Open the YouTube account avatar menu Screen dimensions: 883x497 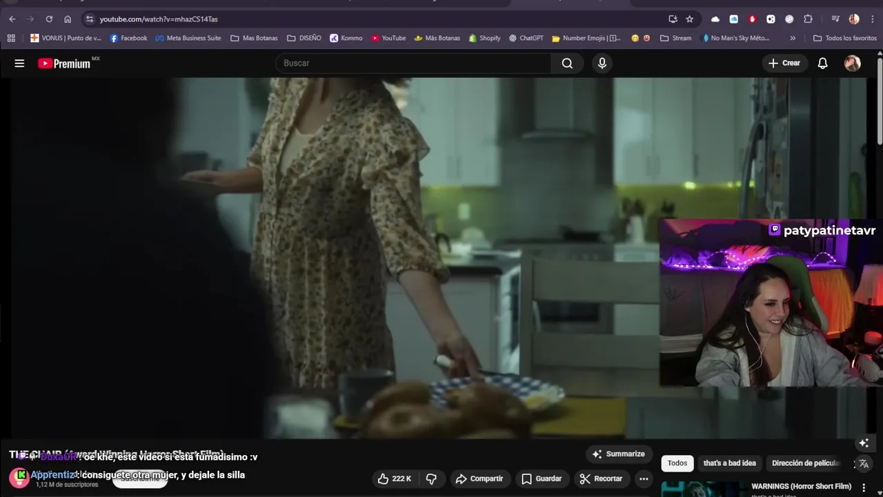click(x=853, y=63)
